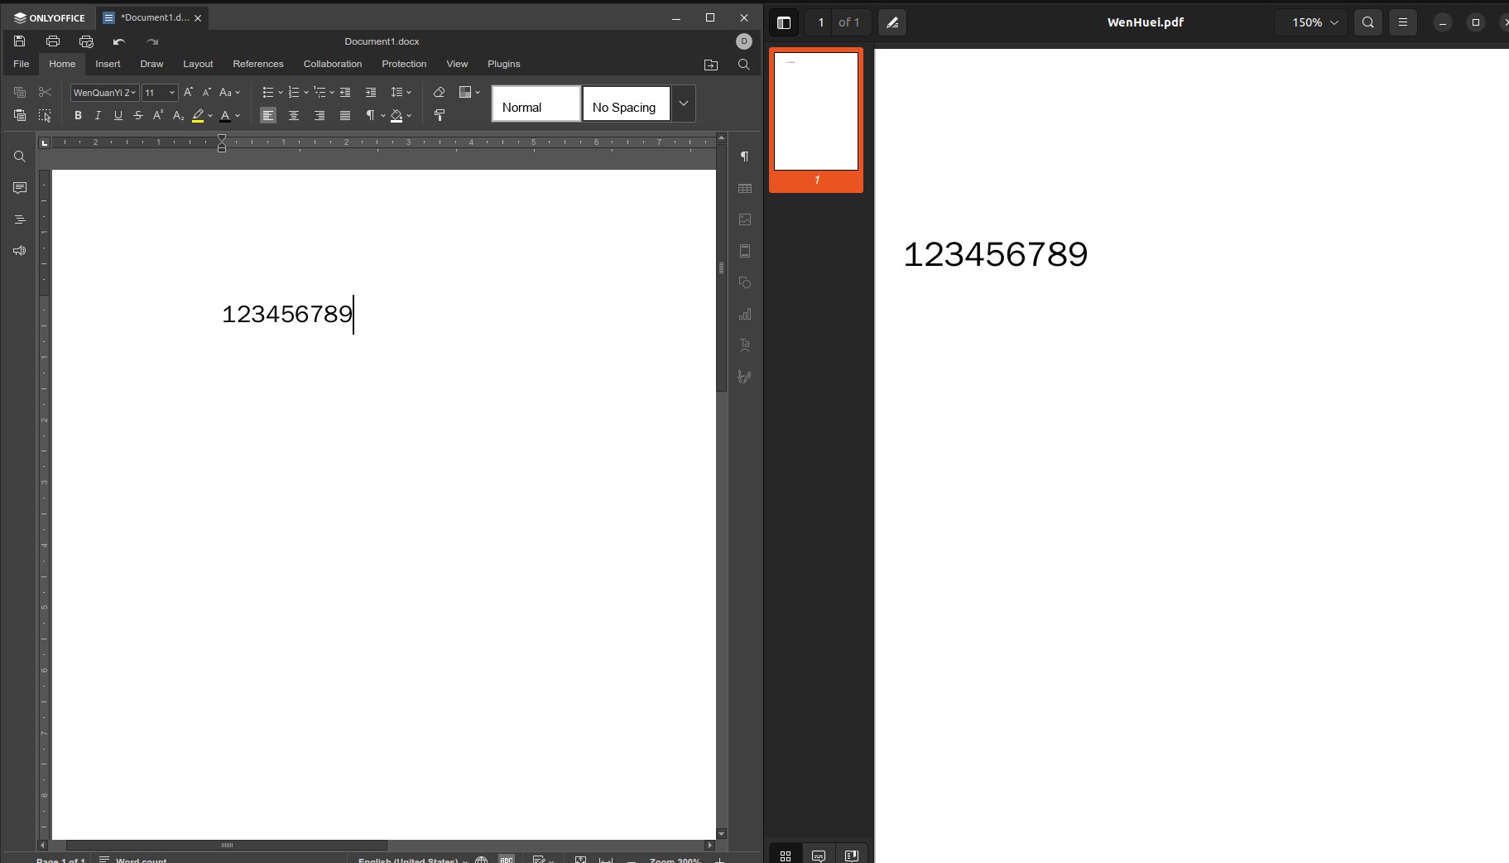Open search in the PDF viewer
1509x863 pixels.
tap(1367, 22)
